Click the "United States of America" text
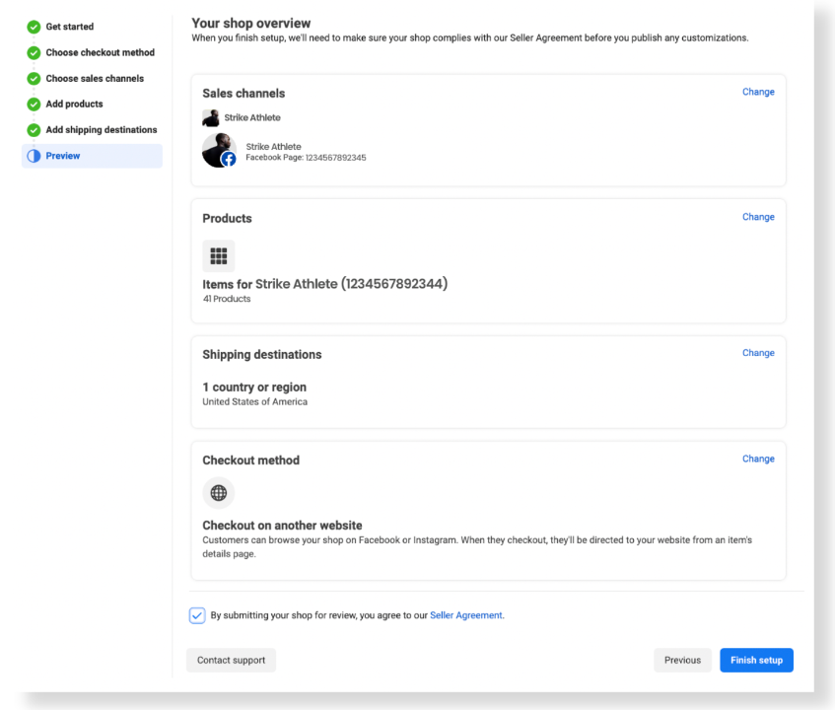Screen dimensions: 835x710 (x=255, y=401)
